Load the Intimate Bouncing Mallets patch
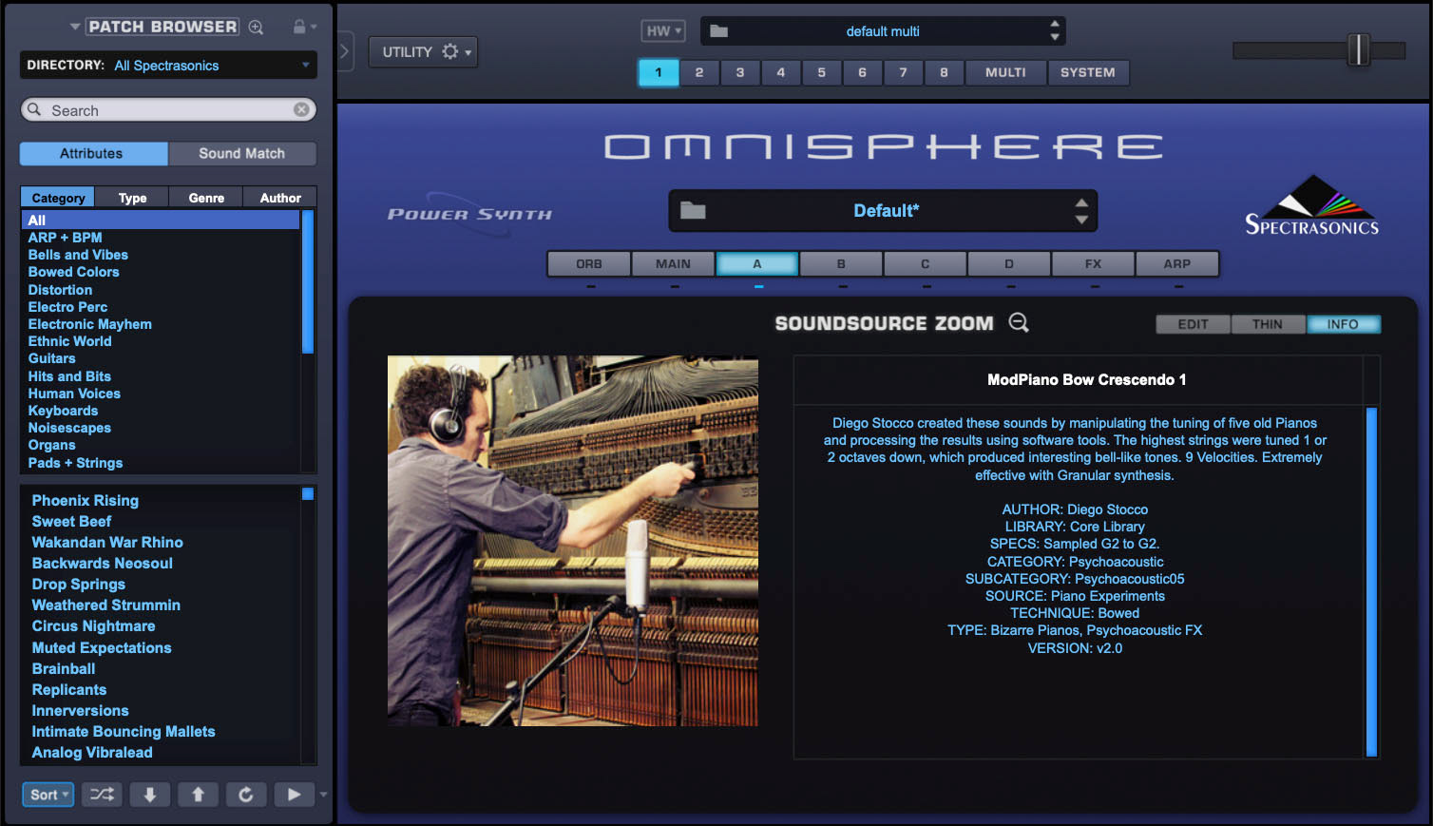This screenshot has width=1433, height=826. coord(124,731)
